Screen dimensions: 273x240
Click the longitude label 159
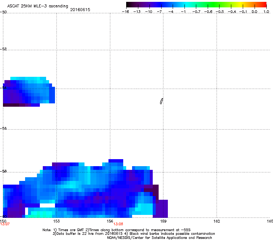[163, 221]
